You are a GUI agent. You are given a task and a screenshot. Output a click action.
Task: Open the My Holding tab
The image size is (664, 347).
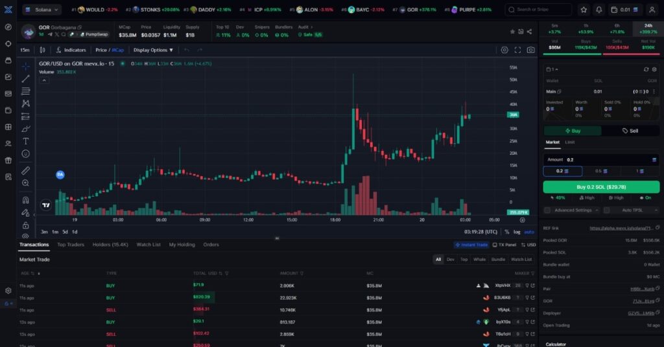click(x=182, y=245)
